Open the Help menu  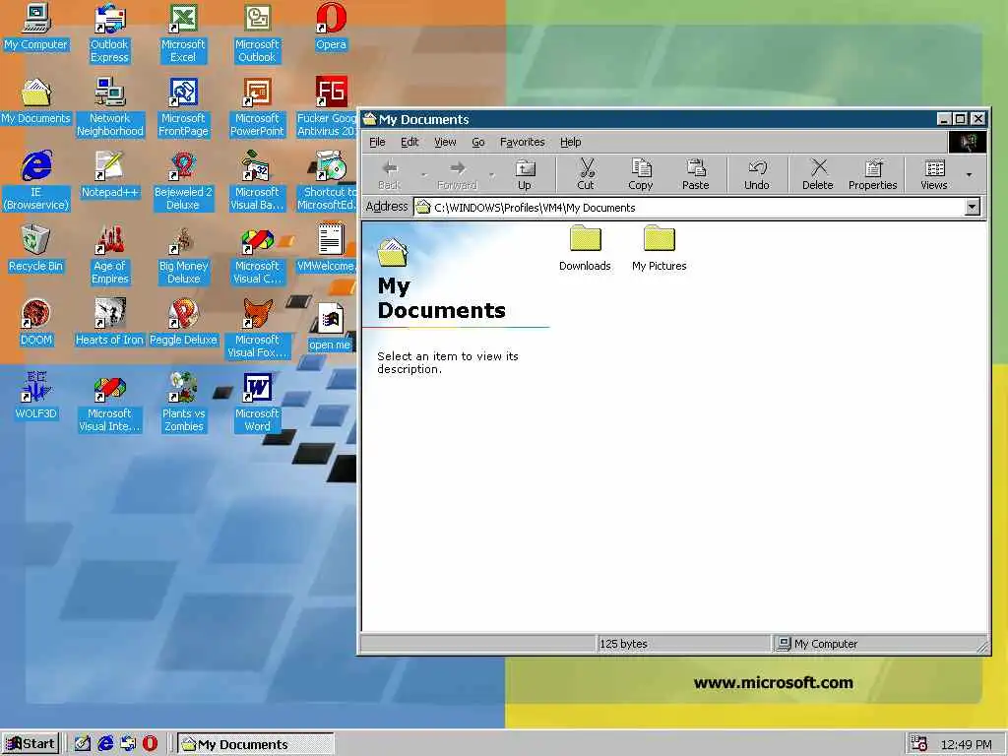570,142
